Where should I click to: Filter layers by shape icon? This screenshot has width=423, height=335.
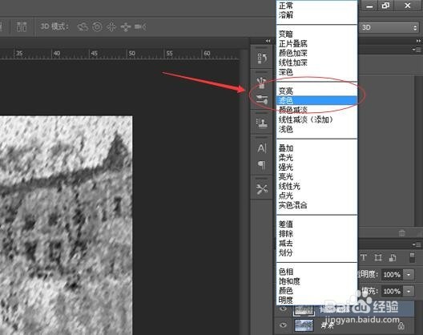[x=378, y=257]
